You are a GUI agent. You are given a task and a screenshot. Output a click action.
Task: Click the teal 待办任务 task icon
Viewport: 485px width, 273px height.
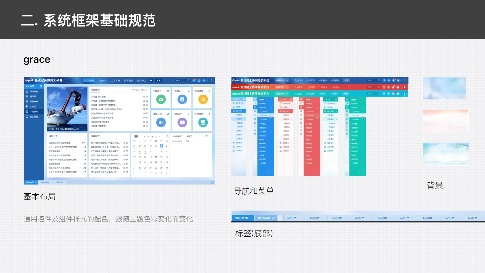(203, 123)
